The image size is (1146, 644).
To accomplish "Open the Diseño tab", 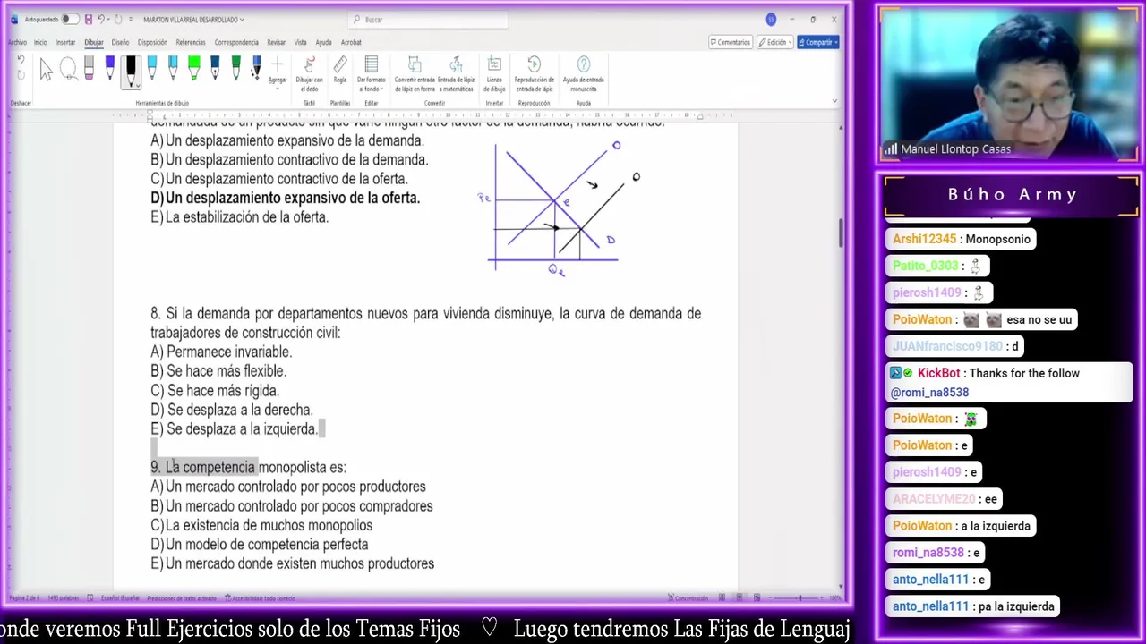I will click(x=120, y=42).
